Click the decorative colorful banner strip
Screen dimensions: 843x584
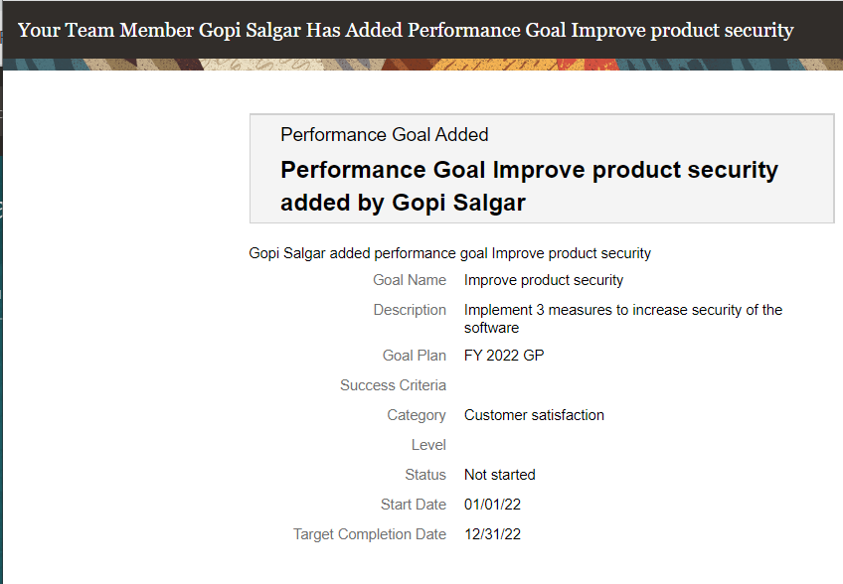click(x=422, y=65)
